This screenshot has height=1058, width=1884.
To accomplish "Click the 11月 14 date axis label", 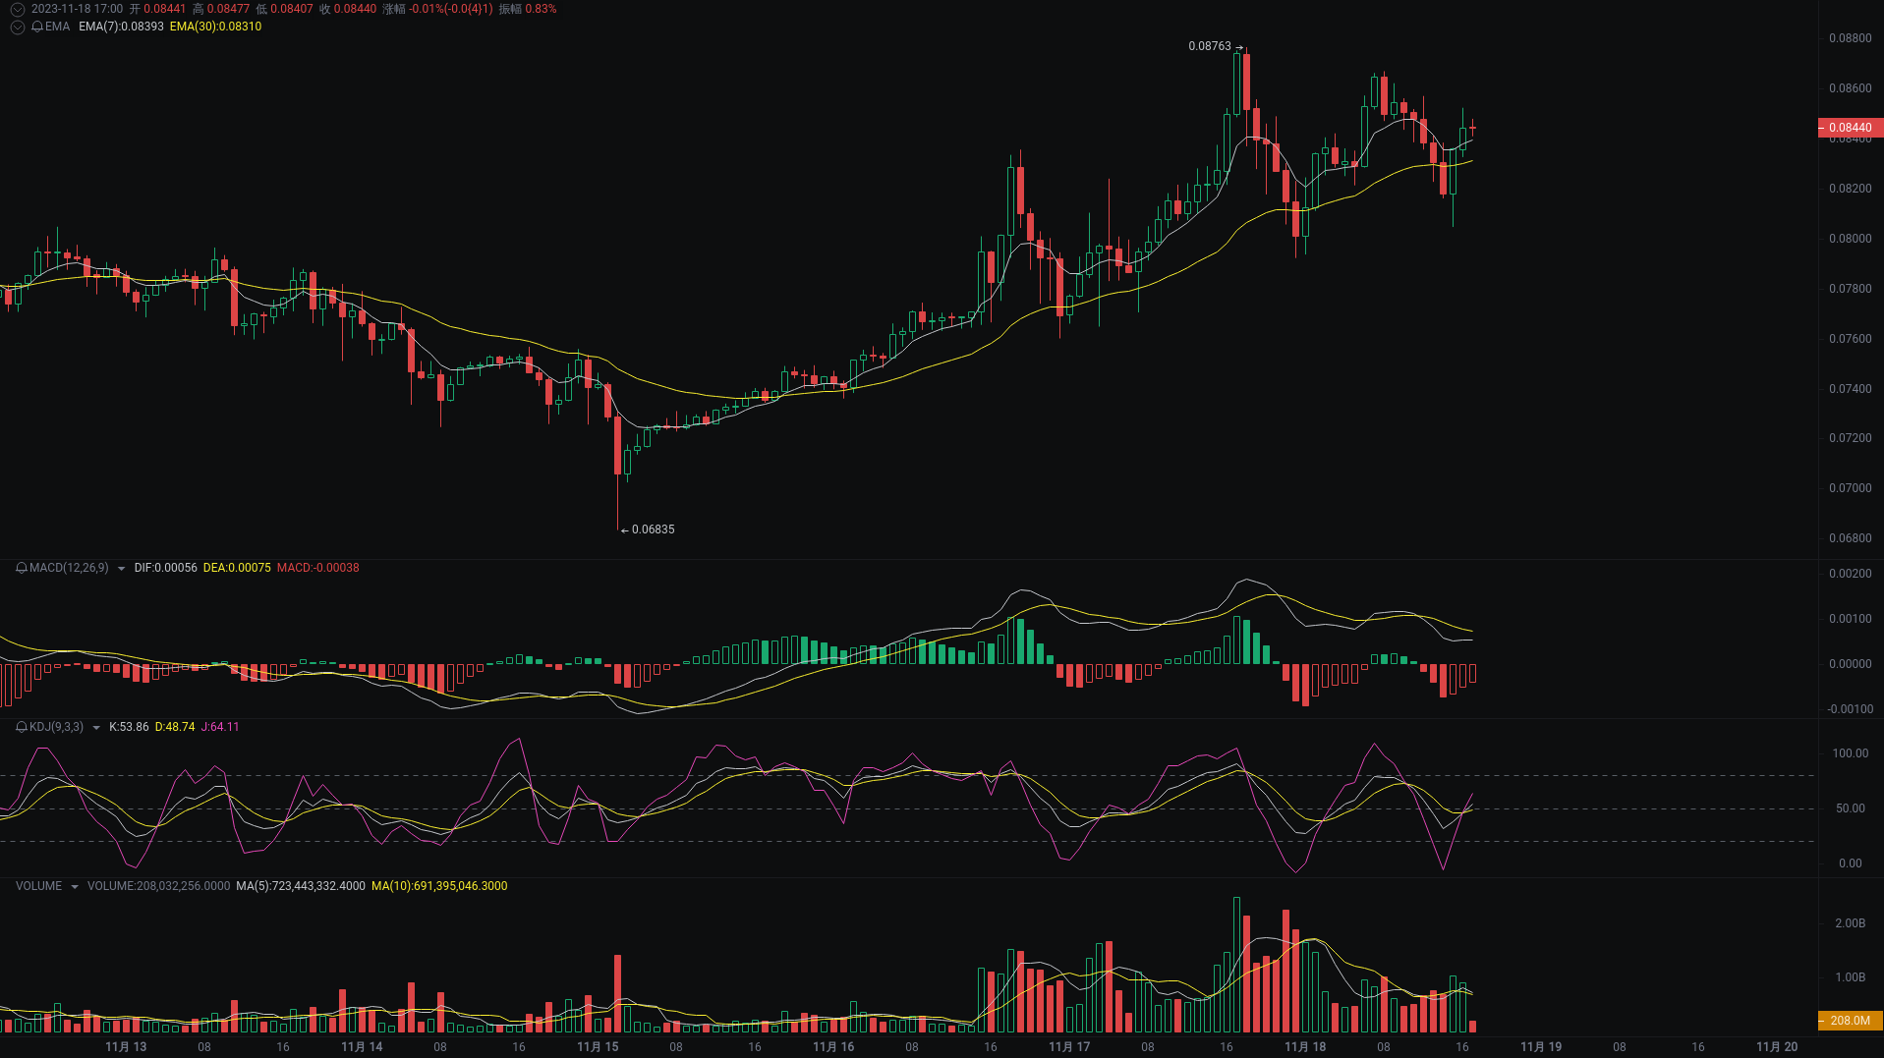I will (x=362, y=1047).
